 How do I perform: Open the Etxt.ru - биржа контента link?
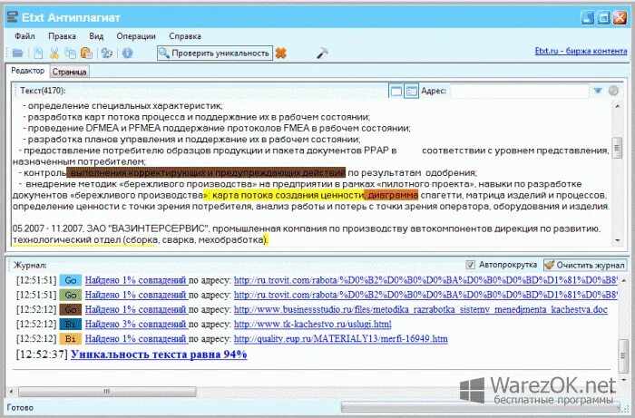coord(581,51)
